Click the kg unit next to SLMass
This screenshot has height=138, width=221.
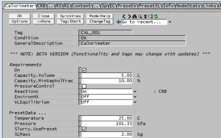[x=140, y=134]
